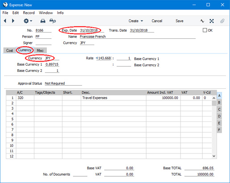This screenshot has height=183, width=230.
Task: Open the Record menu
Action: [x=29, y=13]
